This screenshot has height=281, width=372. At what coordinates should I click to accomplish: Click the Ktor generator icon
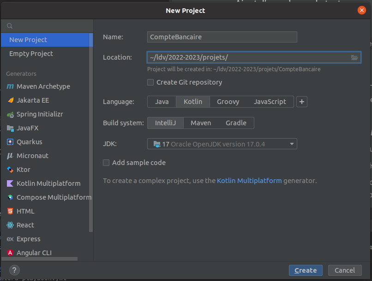(10, 170)
